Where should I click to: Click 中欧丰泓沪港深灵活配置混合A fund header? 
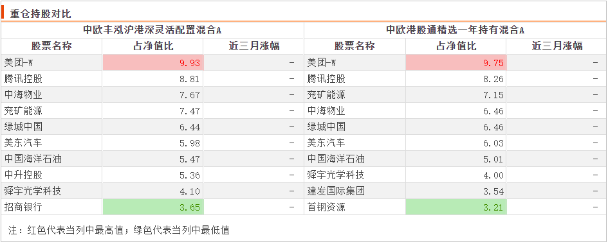pos(152,30)
